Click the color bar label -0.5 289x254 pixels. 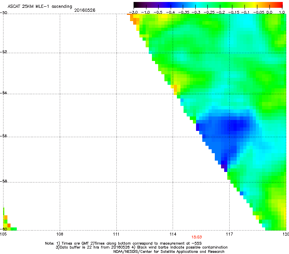[x=158, y=12]
